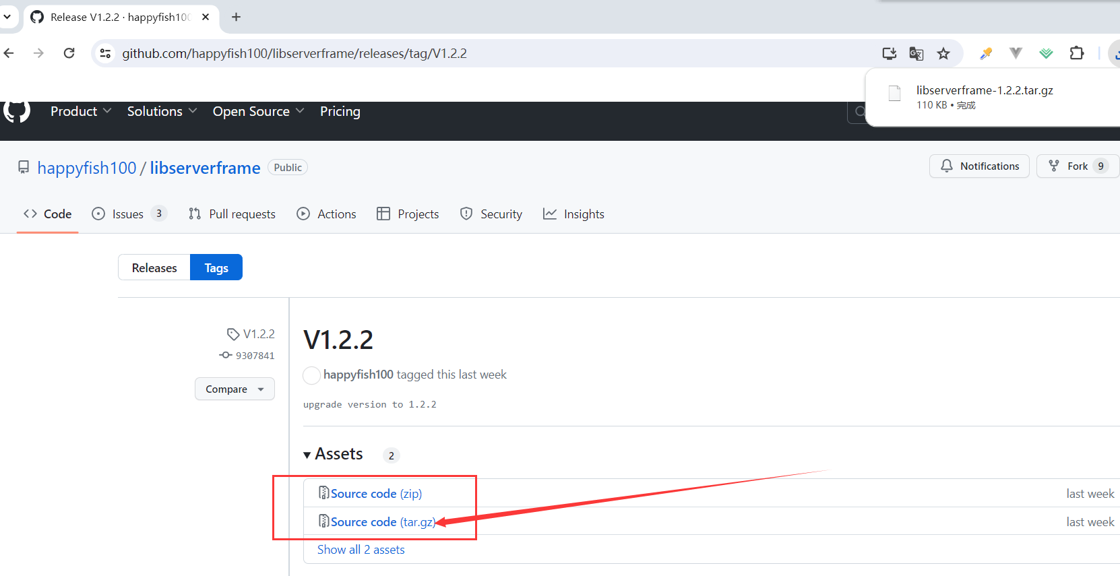Click the green chevron extension icon

click(1046, 53)
